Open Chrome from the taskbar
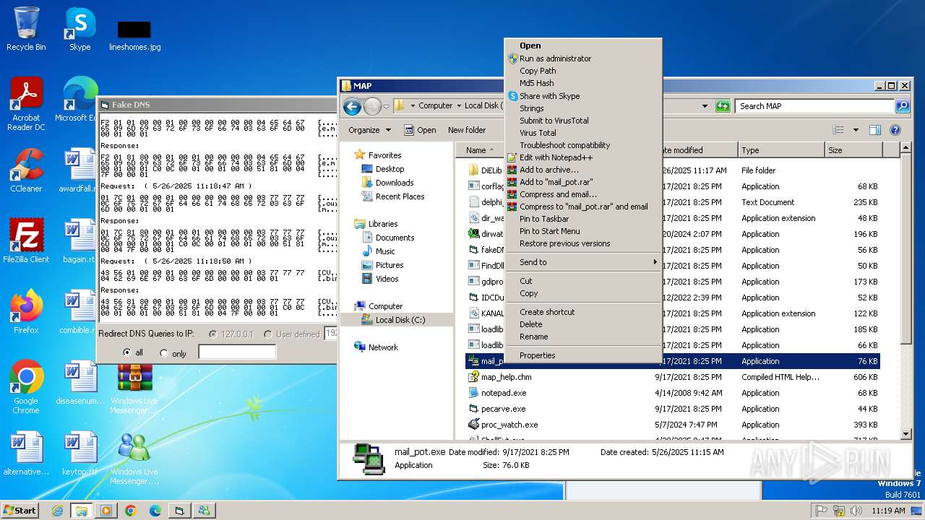 click(130, 510)
